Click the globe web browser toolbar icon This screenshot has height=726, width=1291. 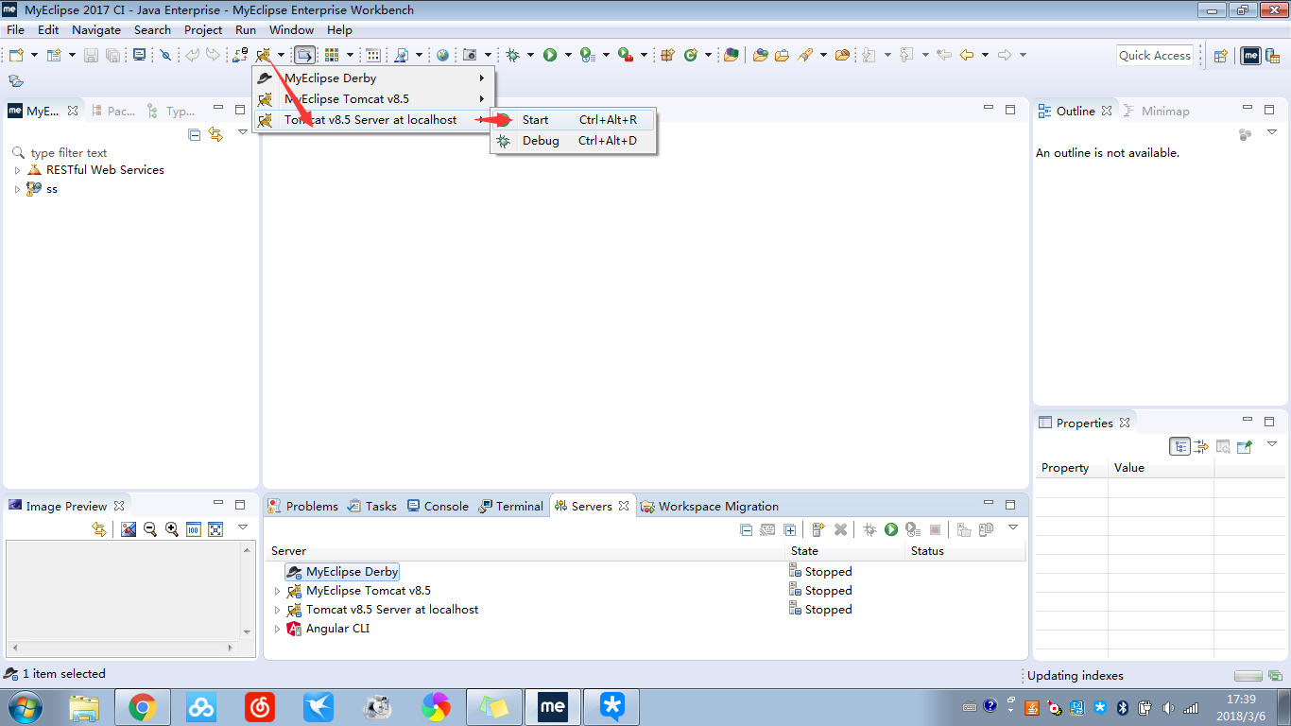point(442,56)
